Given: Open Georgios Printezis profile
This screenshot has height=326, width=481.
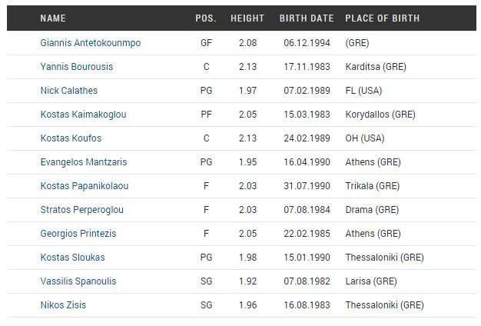Looking at the screenshot, I should 78,234.
